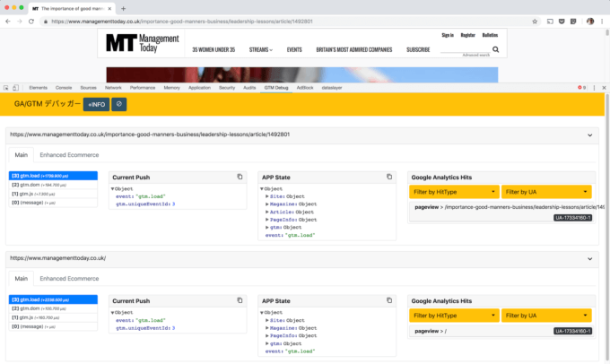Switch to Network DevTools tab
The image size is (610, 364).
(113, 88)
